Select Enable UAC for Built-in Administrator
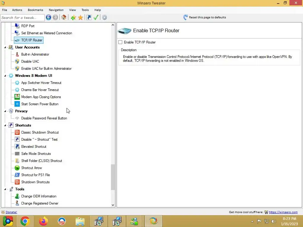The height and width of the screenshot is (227, 303). 46,69
